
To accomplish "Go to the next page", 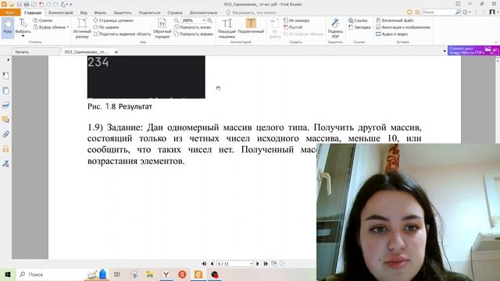I will click(x=258, y=264).
